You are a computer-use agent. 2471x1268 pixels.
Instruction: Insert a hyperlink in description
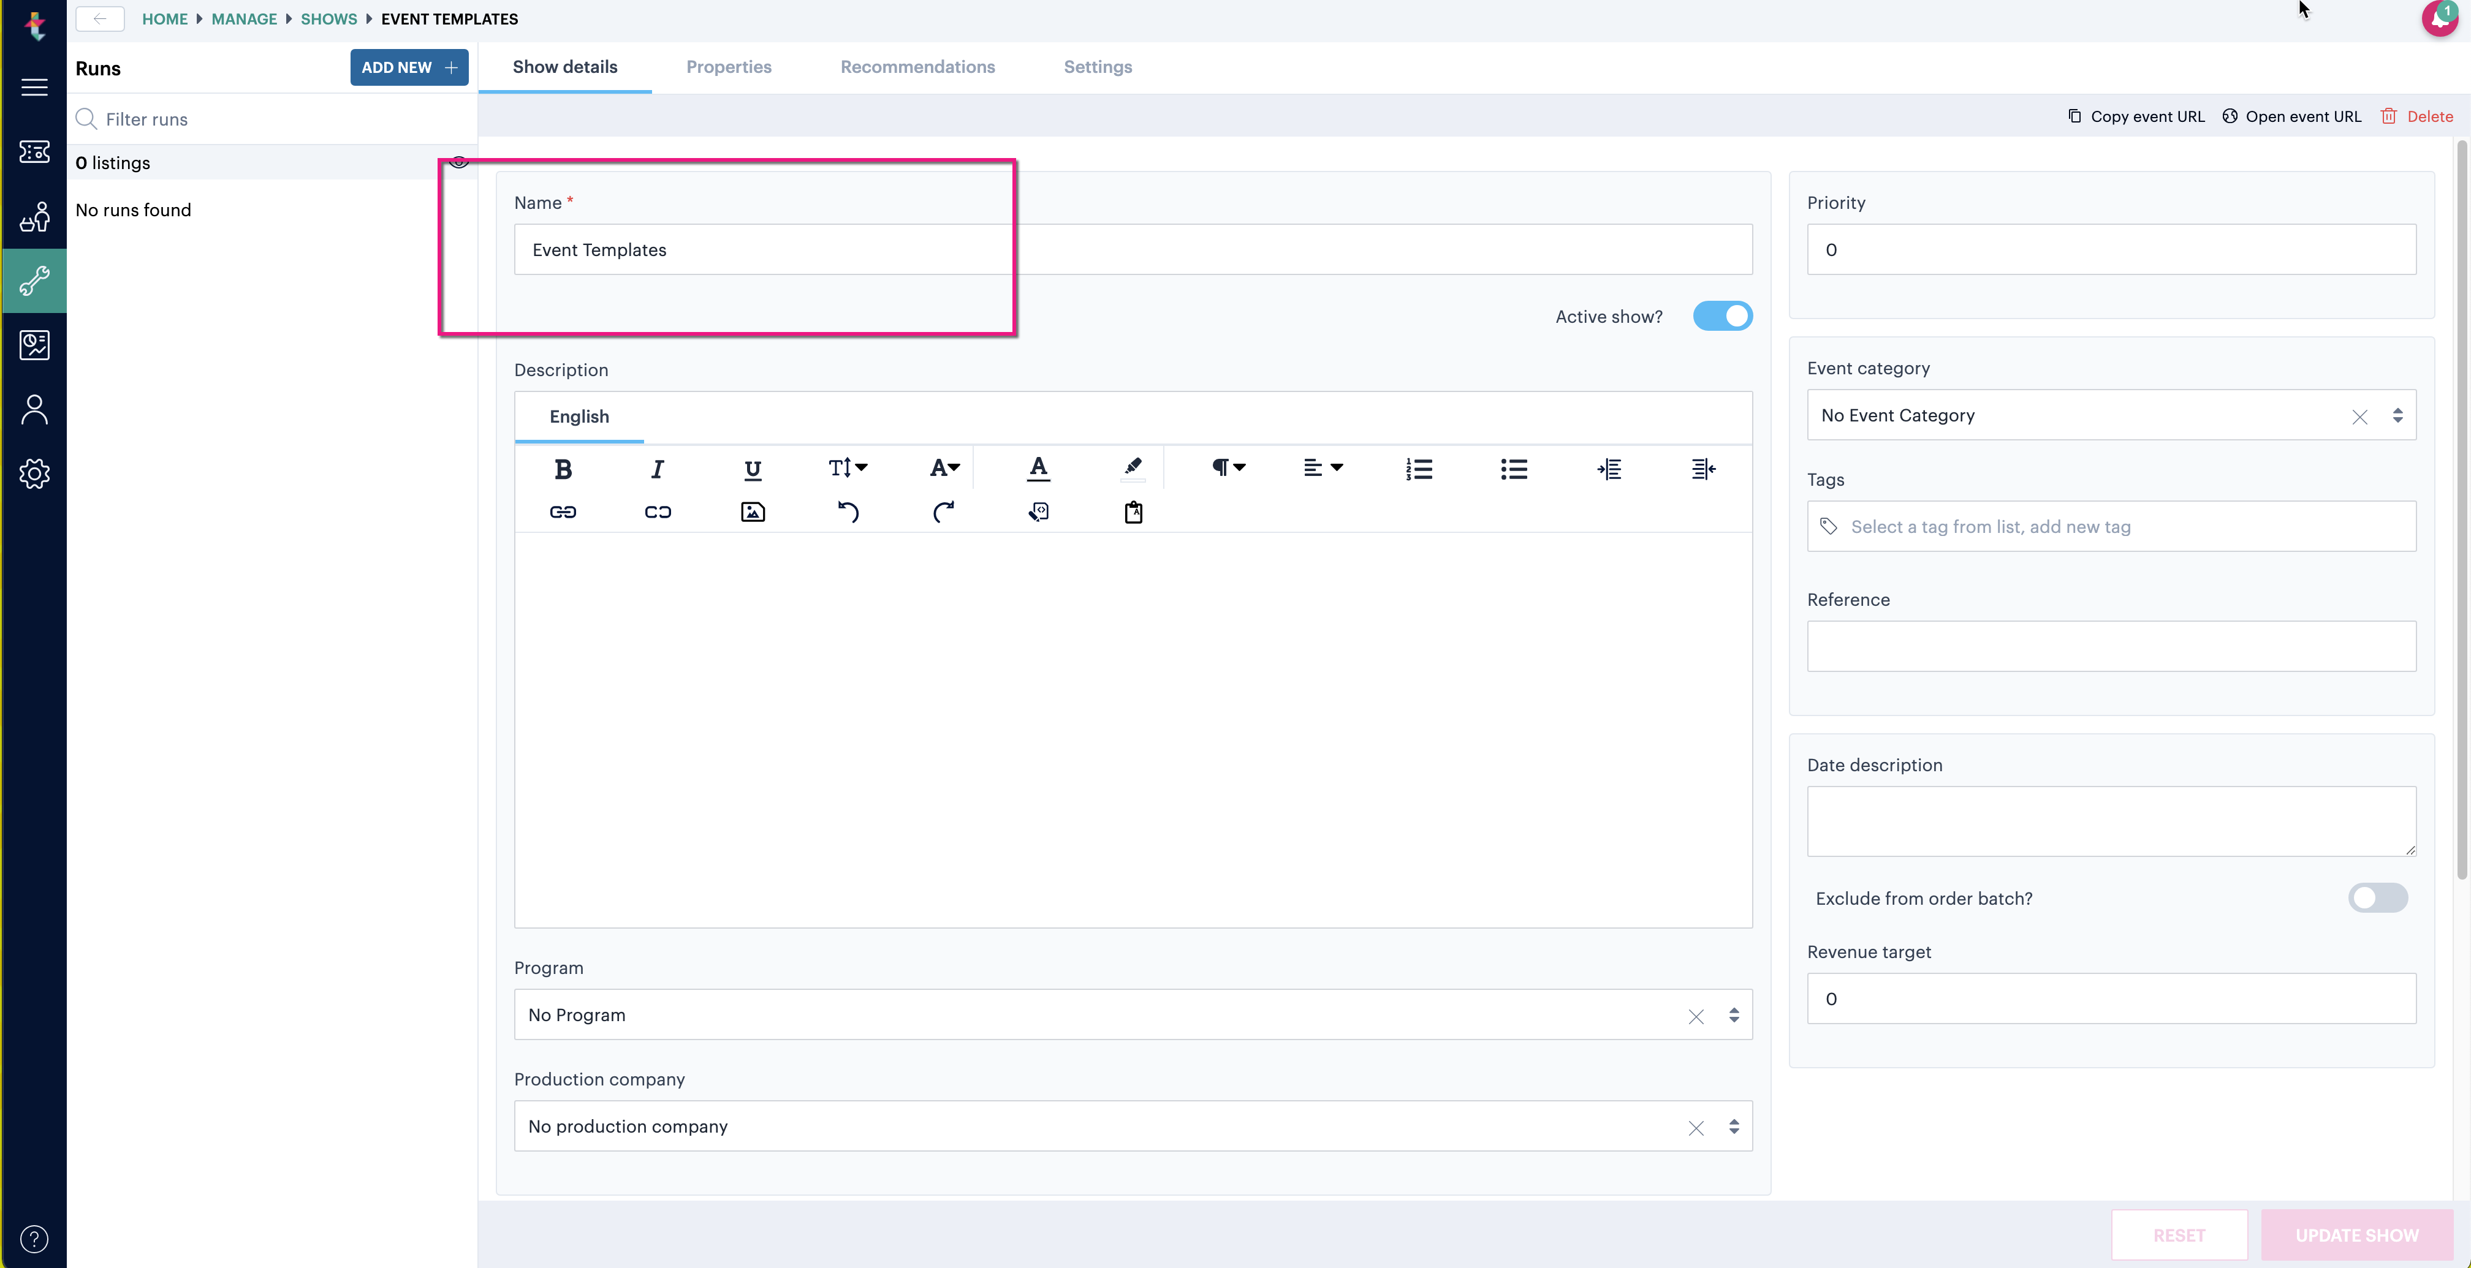[563, 512]
